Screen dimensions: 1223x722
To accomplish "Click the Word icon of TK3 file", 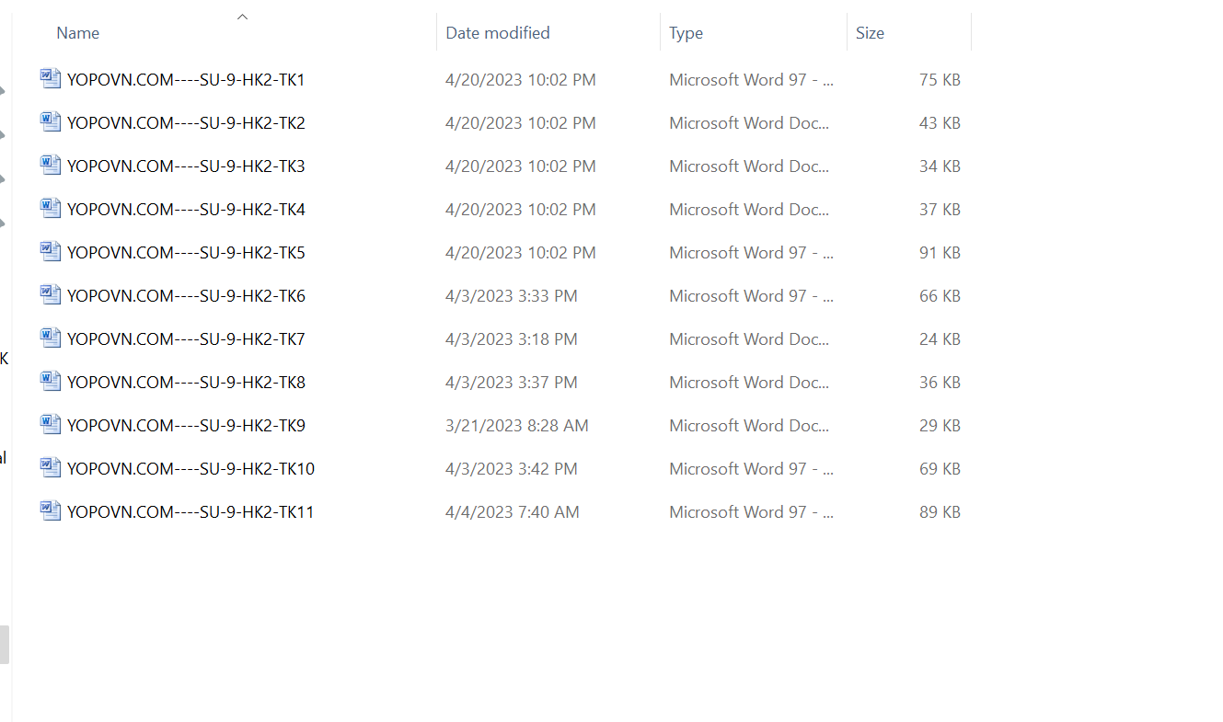I will (x=51, y=166).
